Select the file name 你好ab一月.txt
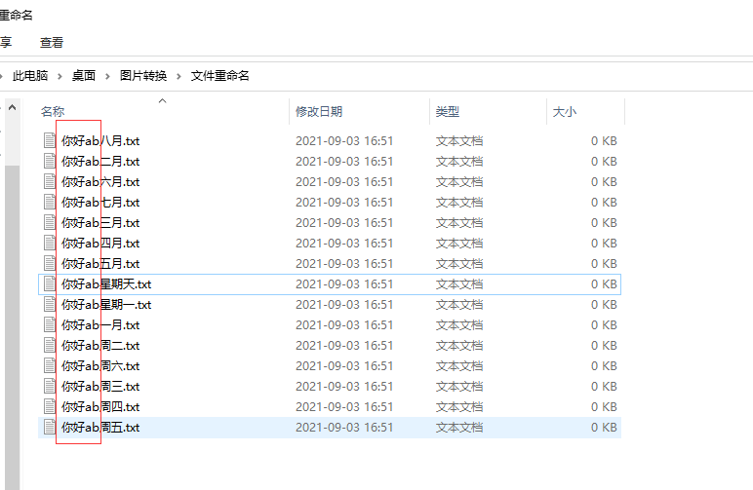753x490 pixels. click(x=100, y=325)
